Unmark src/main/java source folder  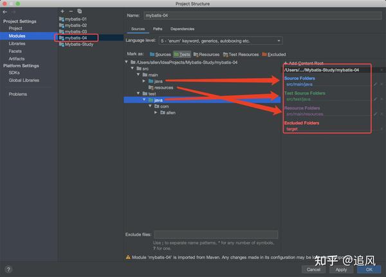click(381, 84)
